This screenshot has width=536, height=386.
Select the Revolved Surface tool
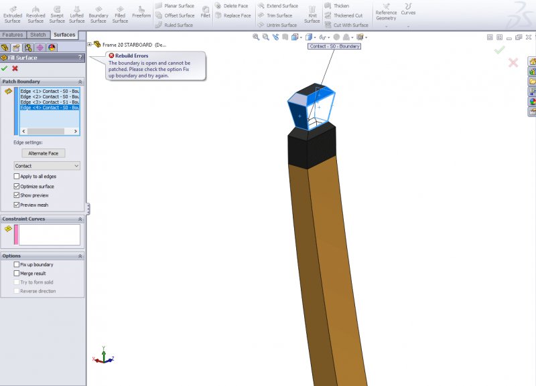[36, 15]
